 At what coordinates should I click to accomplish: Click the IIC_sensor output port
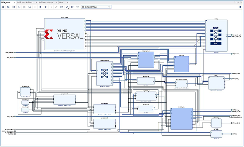[x=232, y=54]
